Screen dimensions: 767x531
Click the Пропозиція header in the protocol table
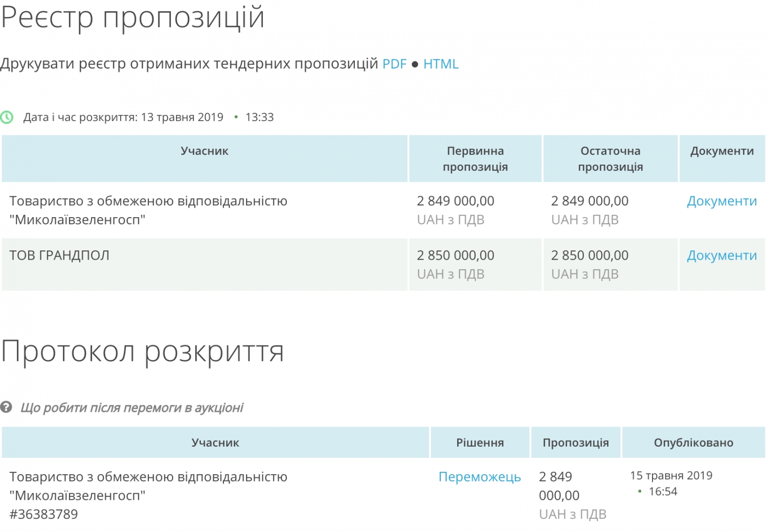click(x=576, y=443)
